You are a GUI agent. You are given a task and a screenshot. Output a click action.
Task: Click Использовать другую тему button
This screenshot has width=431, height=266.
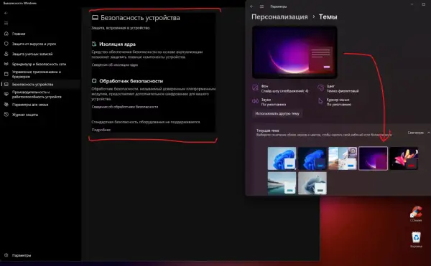click(x=277, y=113)
